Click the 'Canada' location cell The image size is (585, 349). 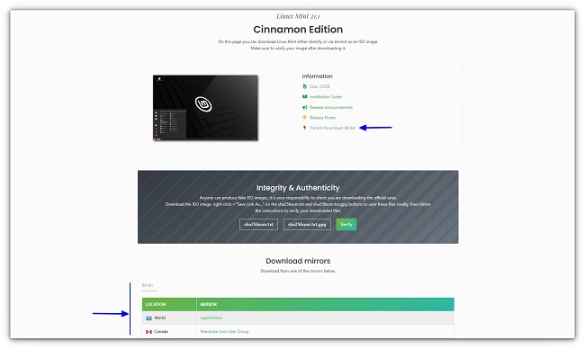coord(169,331)
